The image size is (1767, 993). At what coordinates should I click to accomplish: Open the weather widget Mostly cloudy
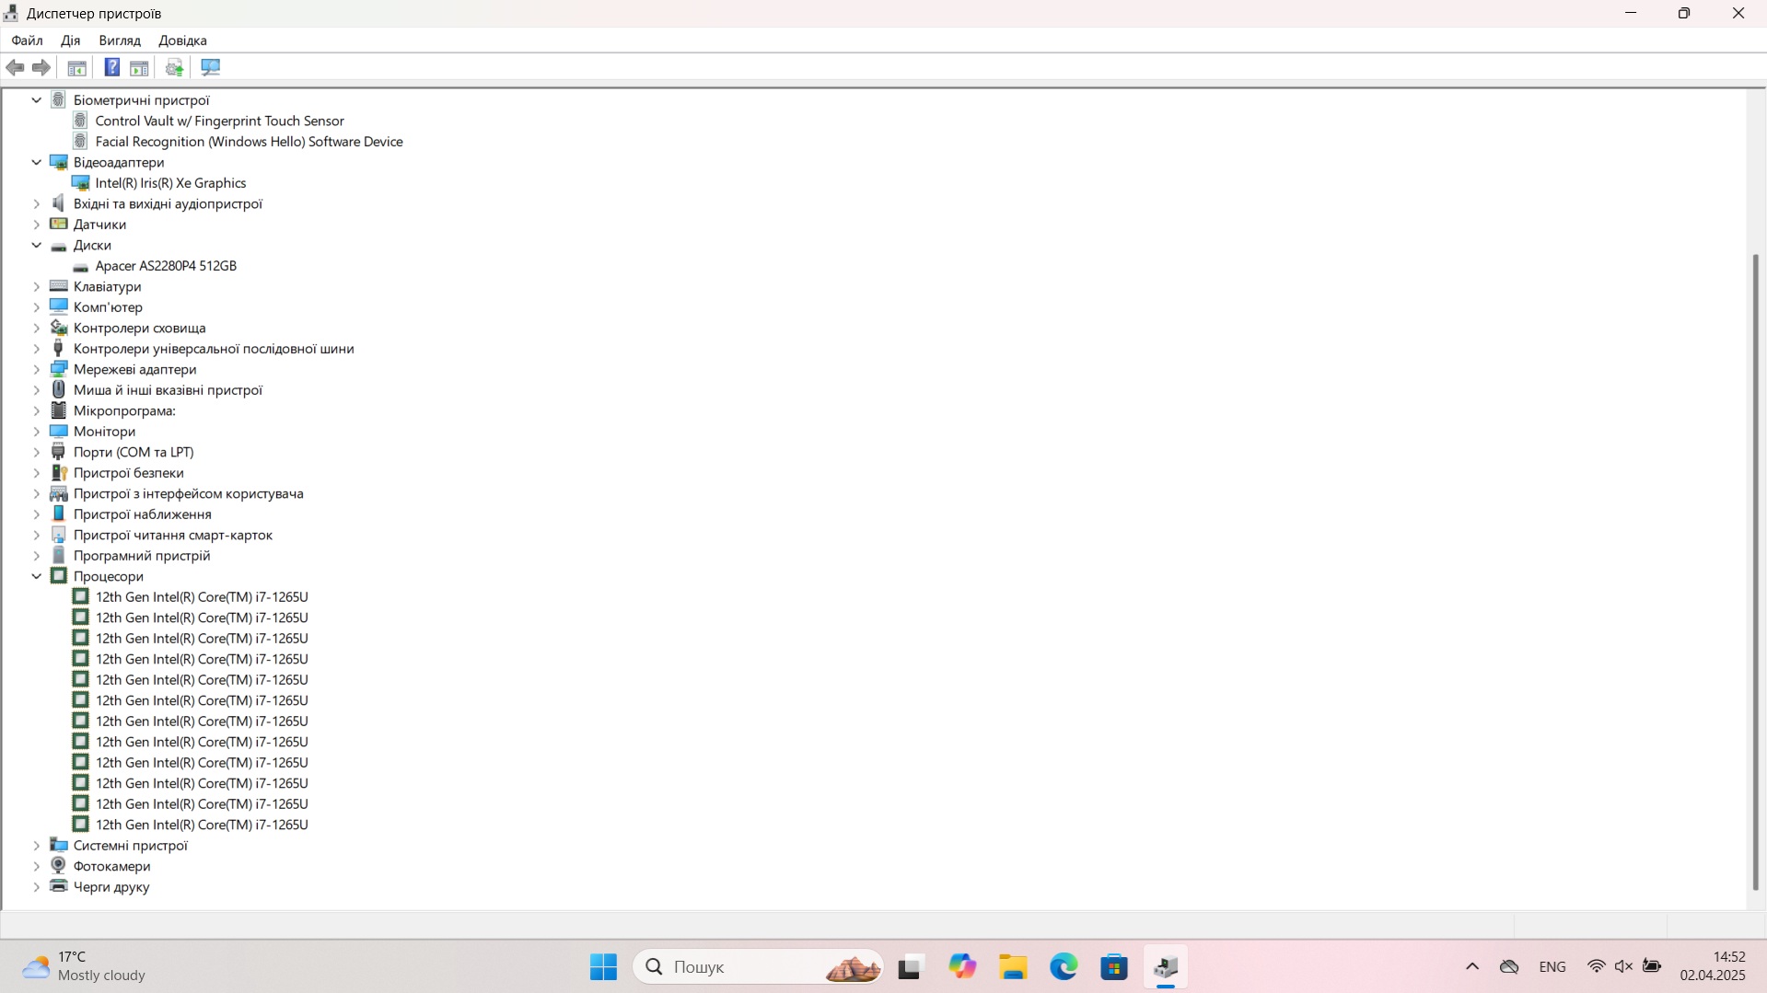83,966
